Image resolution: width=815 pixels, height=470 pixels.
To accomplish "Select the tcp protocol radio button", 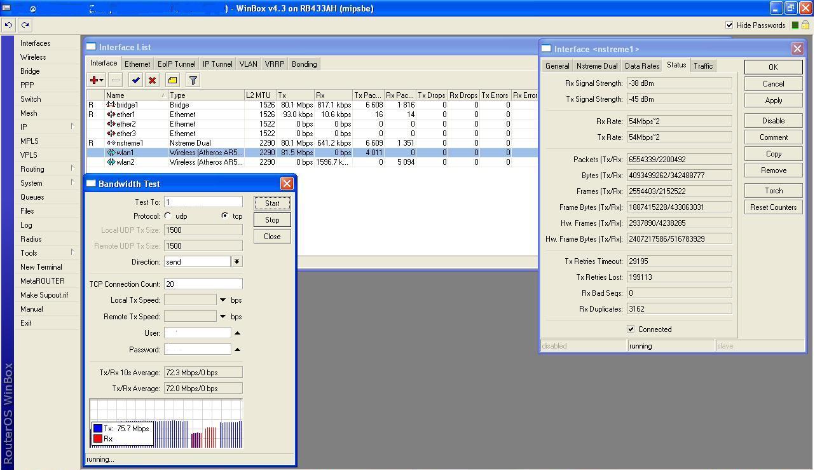I will click(224, 216).
